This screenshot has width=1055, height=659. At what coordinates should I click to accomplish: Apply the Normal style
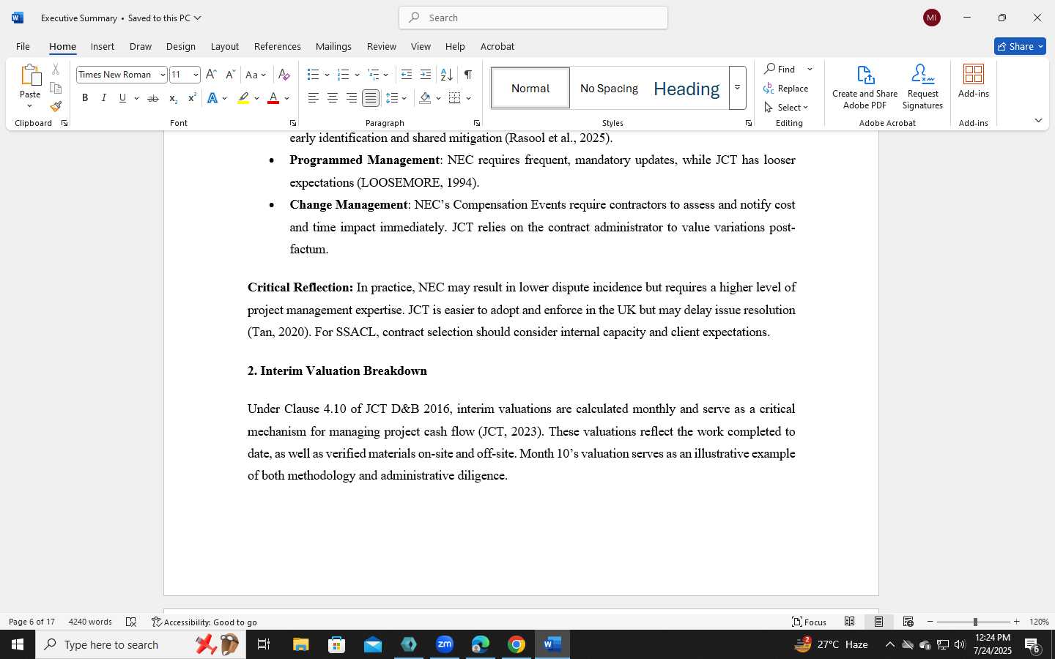tap(530, 88)
